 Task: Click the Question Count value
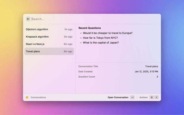157,77
